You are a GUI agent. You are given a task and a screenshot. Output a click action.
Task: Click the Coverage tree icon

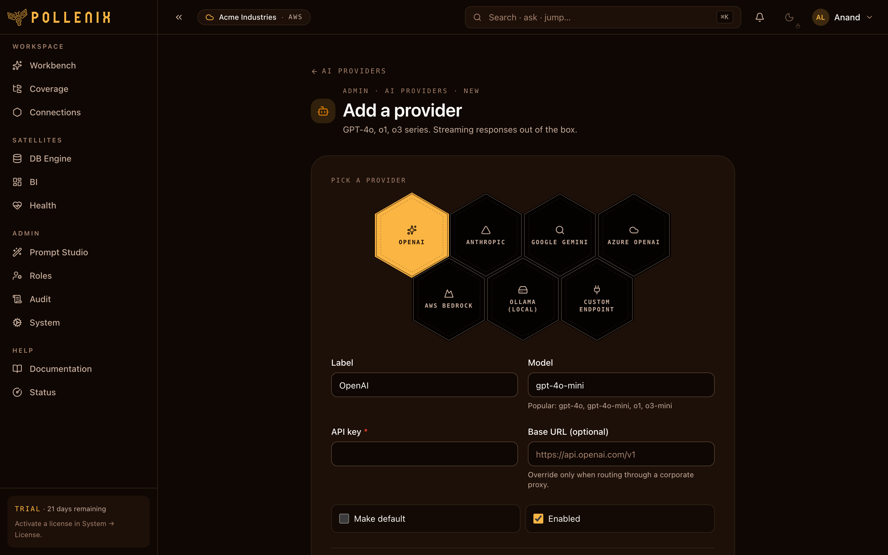17,89
